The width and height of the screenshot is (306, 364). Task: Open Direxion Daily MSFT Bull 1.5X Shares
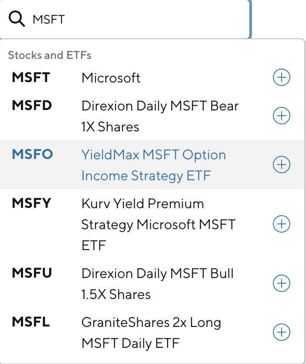[x=157, y=284]
